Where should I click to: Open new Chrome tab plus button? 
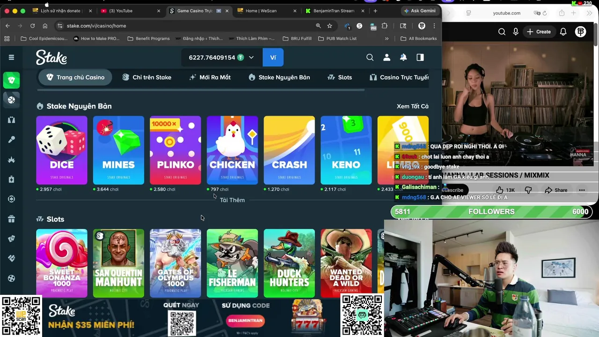(375, 11)
